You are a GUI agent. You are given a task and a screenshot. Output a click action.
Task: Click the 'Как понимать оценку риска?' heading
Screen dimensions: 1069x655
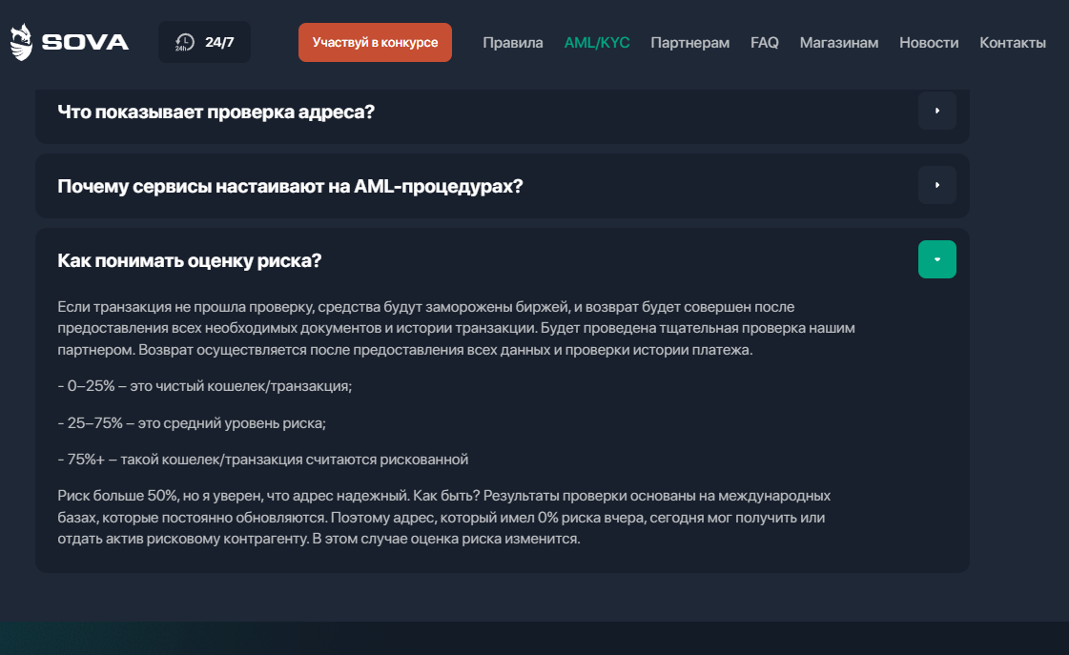coord(190,260)
